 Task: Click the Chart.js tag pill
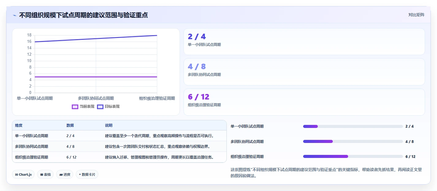(24, 174)
